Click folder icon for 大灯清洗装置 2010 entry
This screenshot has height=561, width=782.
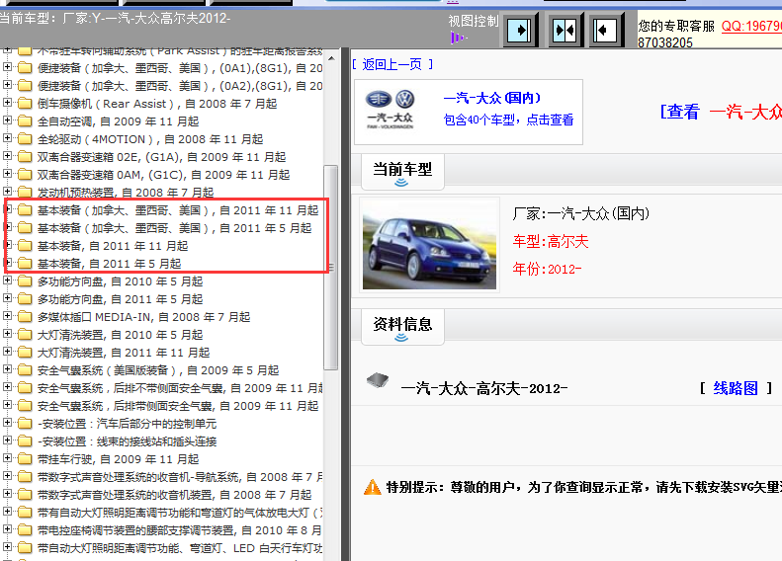click(x=25, y=335)
